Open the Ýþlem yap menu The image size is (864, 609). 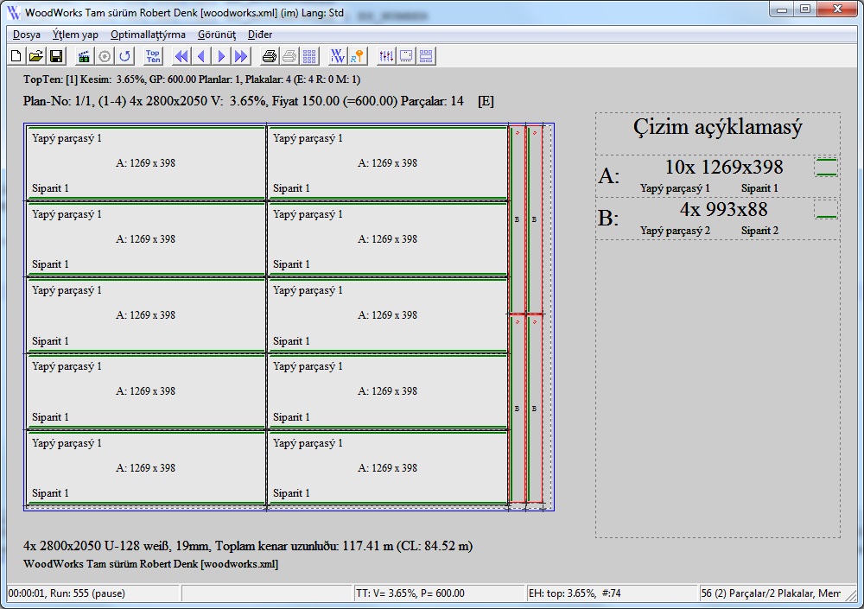[x=75, y=35]
